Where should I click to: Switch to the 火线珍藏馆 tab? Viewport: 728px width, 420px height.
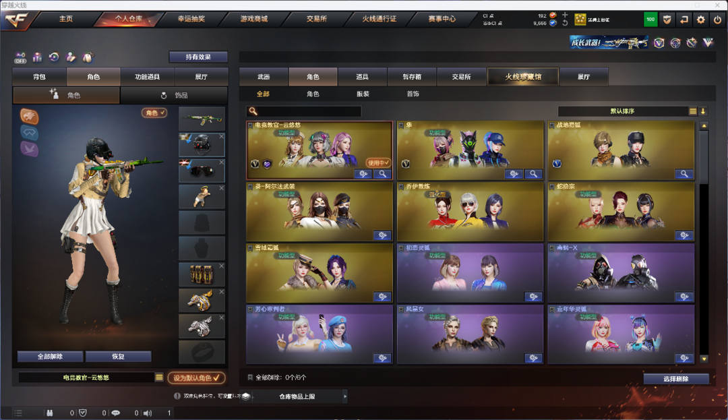[x=523, y=77]
